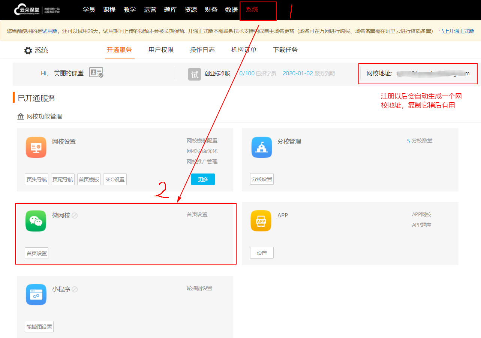
Task: Click the 页尾导航 button
Action: [63, 179]
